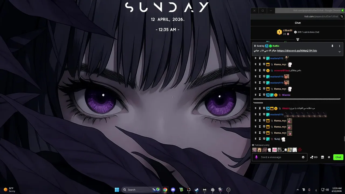Open 1iJoj's username in chat
This screenshot has width=345, height=194.
click(277, 139)
